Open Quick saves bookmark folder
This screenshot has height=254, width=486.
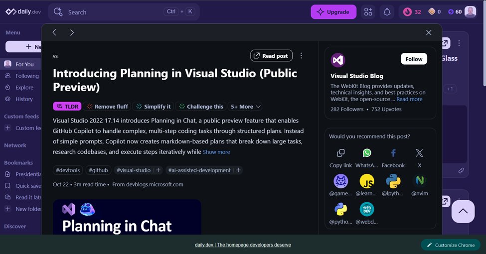21,186
